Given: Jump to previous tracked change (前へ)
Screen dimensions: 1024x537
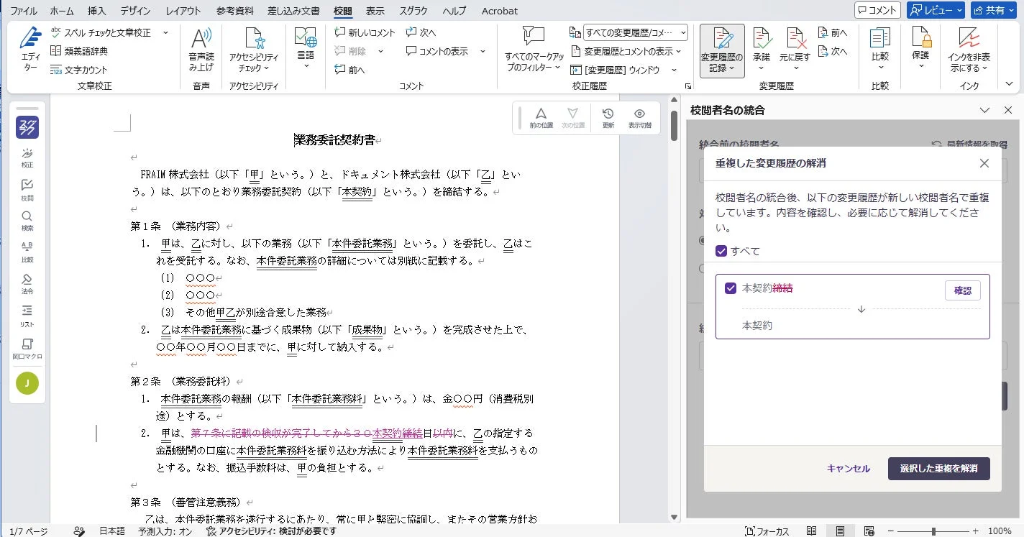Looking at the screenshot, I should (833, 32).
